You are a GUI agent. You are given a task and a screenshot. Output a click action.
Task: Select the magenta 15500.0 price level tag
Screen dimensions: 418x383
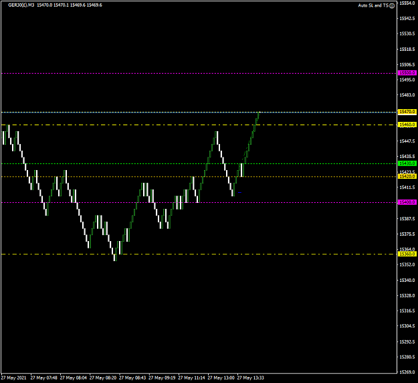(407, 73)
